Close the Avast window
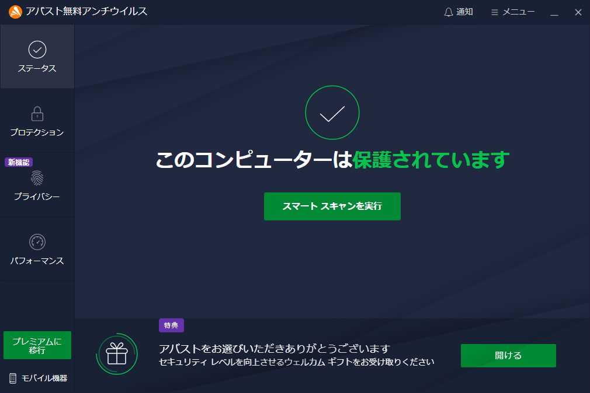The image size is (590, 393). (578, 12)
